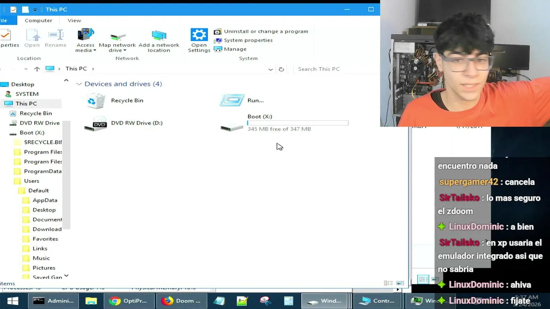The image size is (550, 309).
Task: Click the Quick Access New folder icon
Action: (x=25, y=9)
